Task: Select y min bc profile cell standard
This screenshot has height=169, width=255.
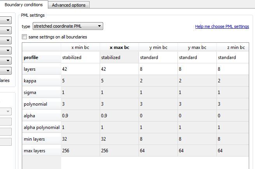Action: click(x=158, y=57)
